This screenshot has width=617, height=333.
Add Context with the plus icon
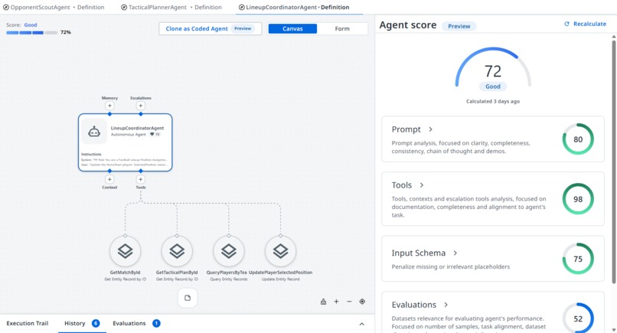(109, 179)
